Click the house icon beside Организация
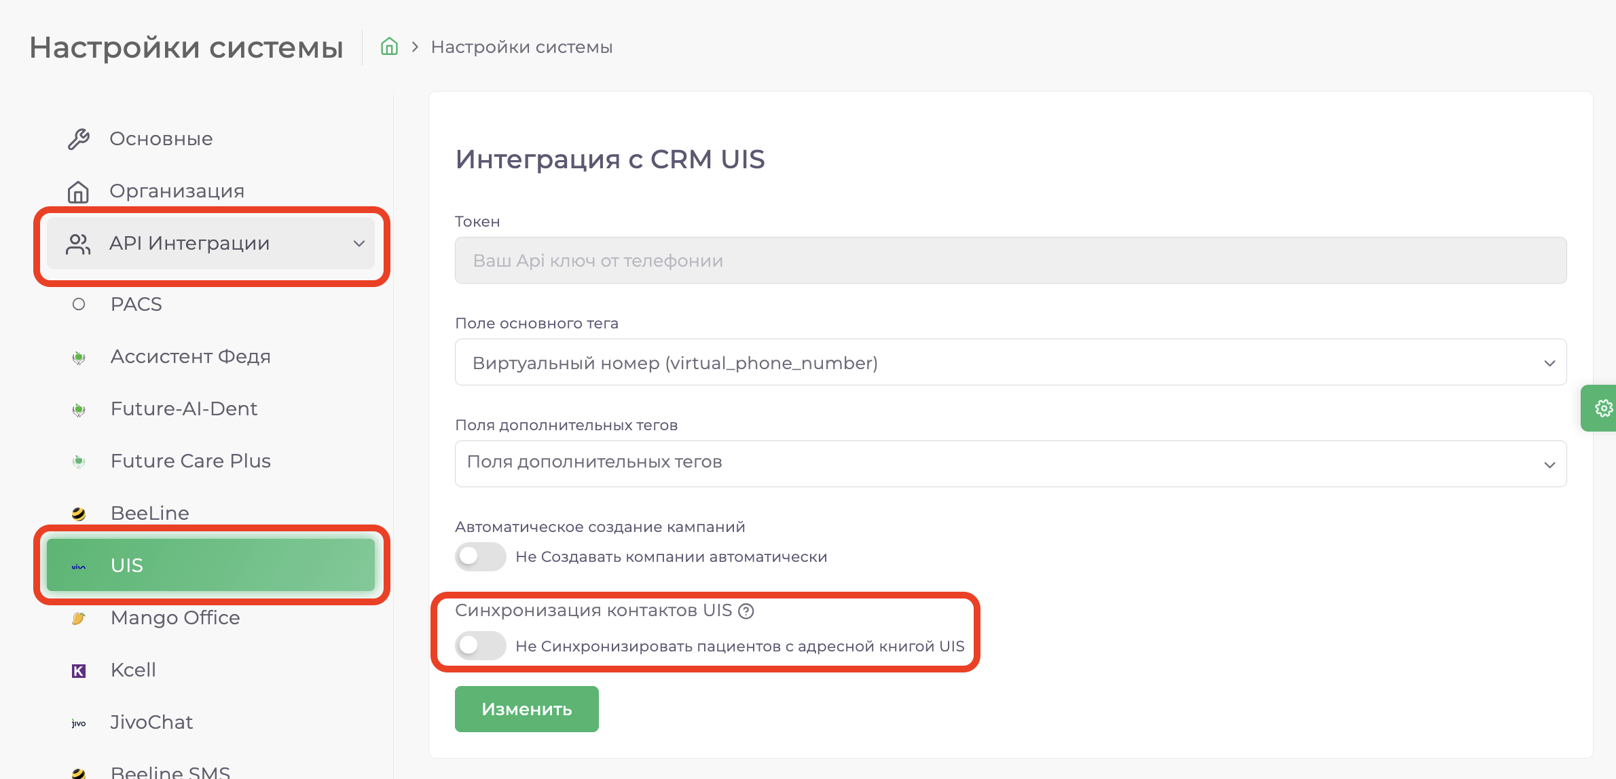This screenshot has height=779, width=1616. tap(79, 192)
